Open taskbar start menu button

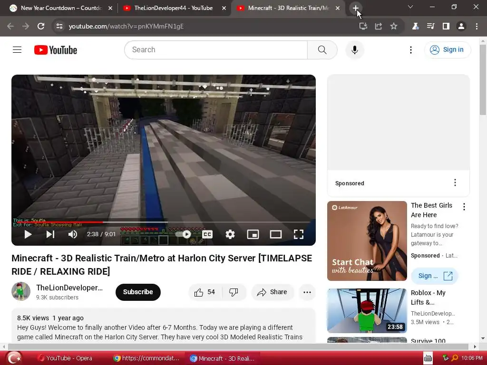(14, 358)
